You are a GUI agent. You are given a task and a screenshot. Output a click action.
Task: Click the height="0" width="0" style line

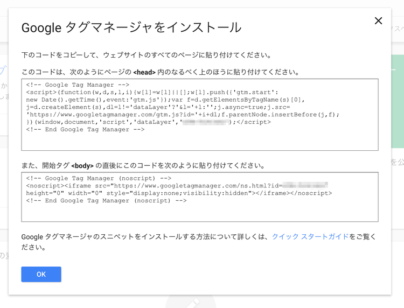pyautogui.click(x=179, y=193)
